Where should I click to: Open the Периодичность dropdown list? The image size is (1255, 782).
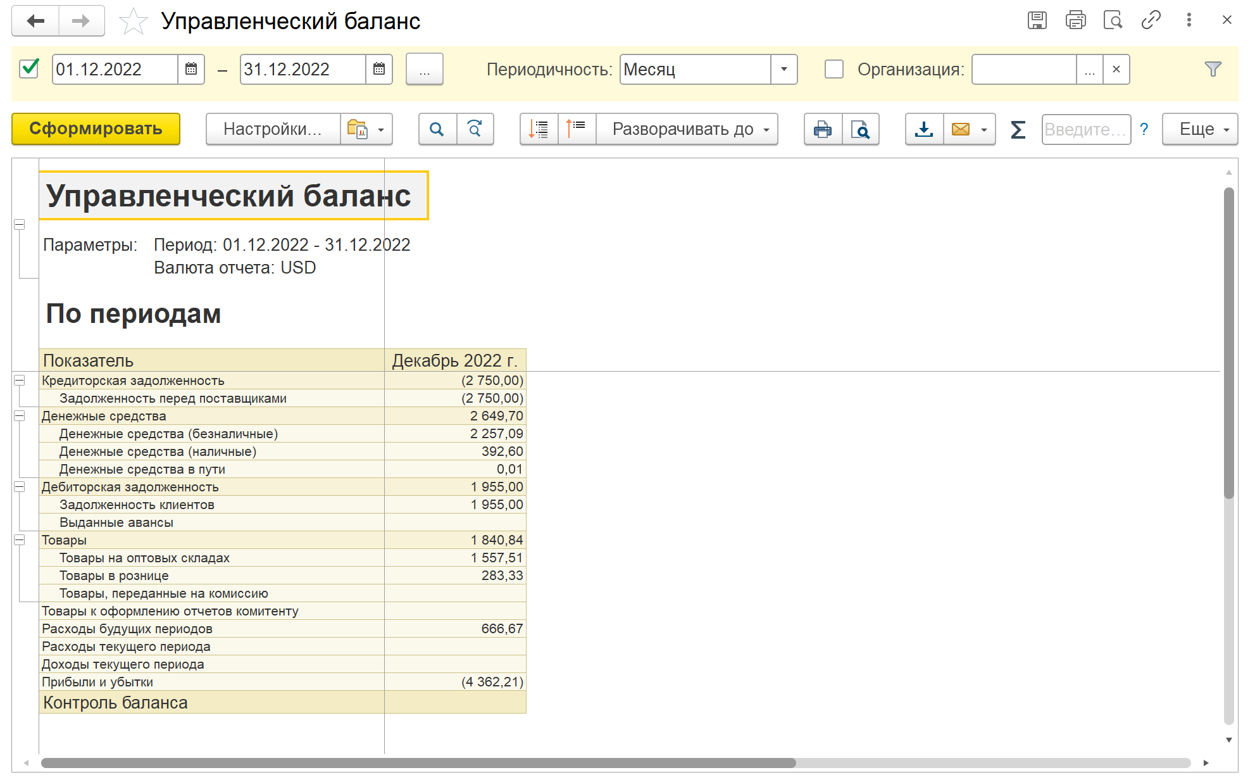tap(784, 69)
